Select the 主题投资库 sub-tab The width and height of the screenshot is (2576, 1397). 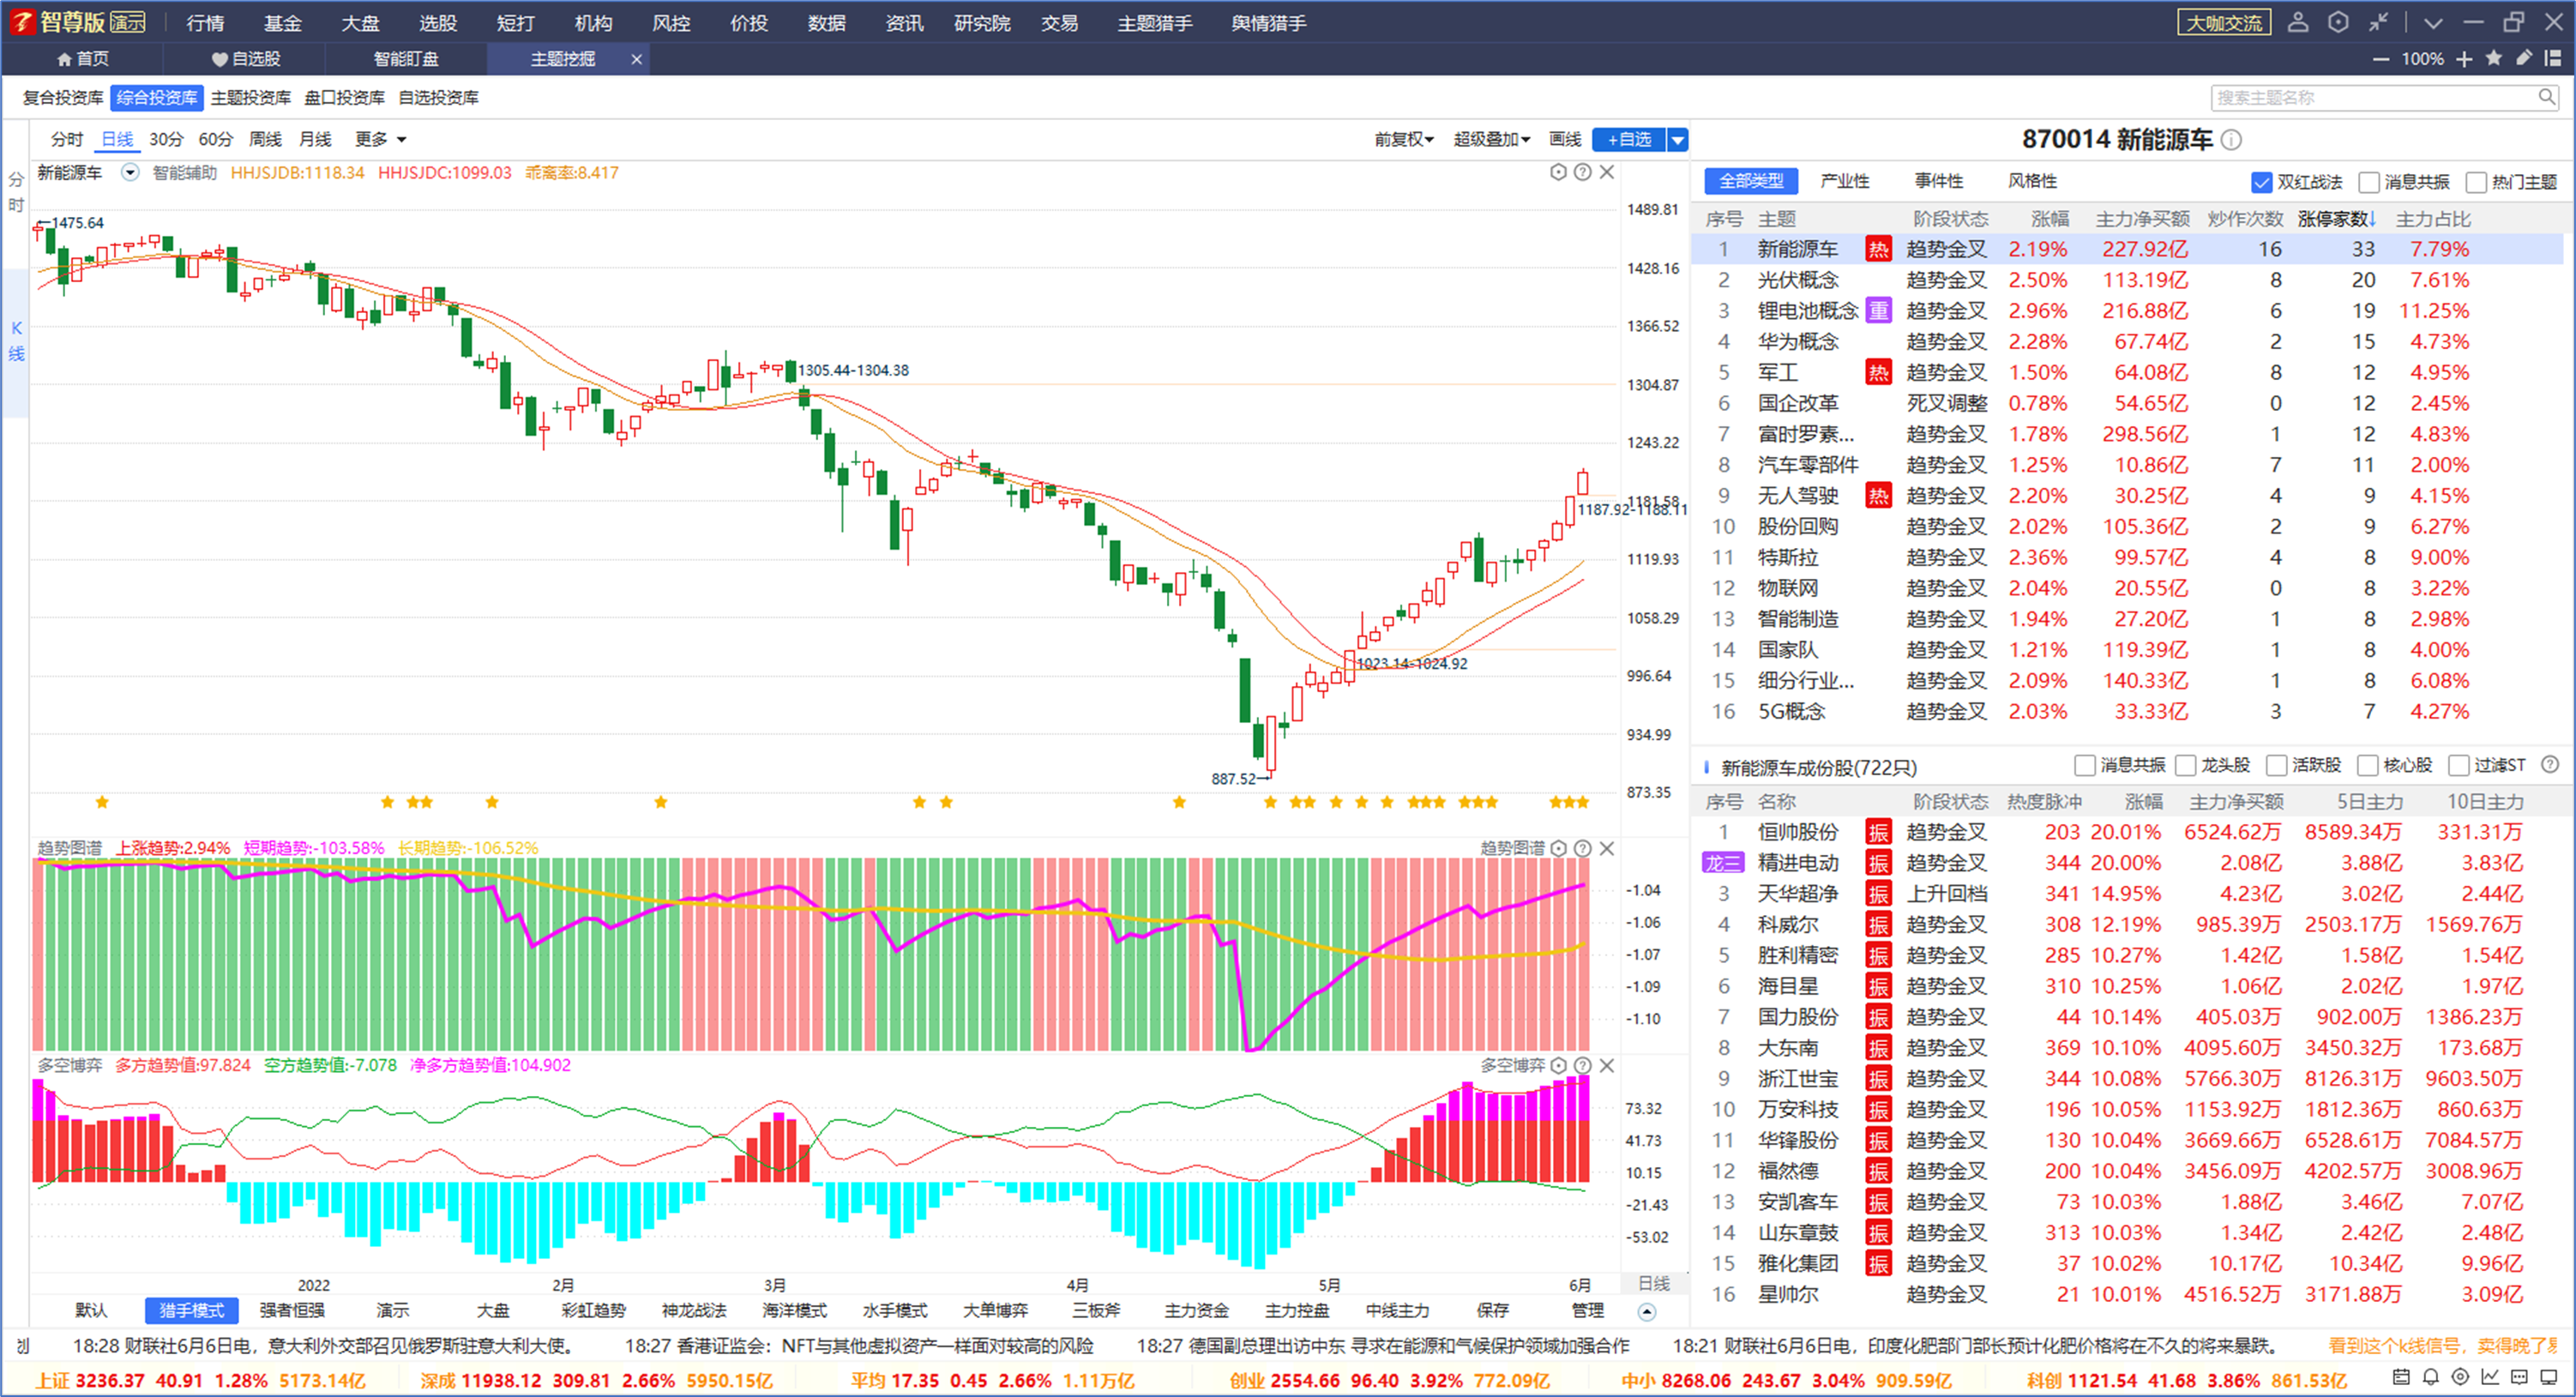250,97
